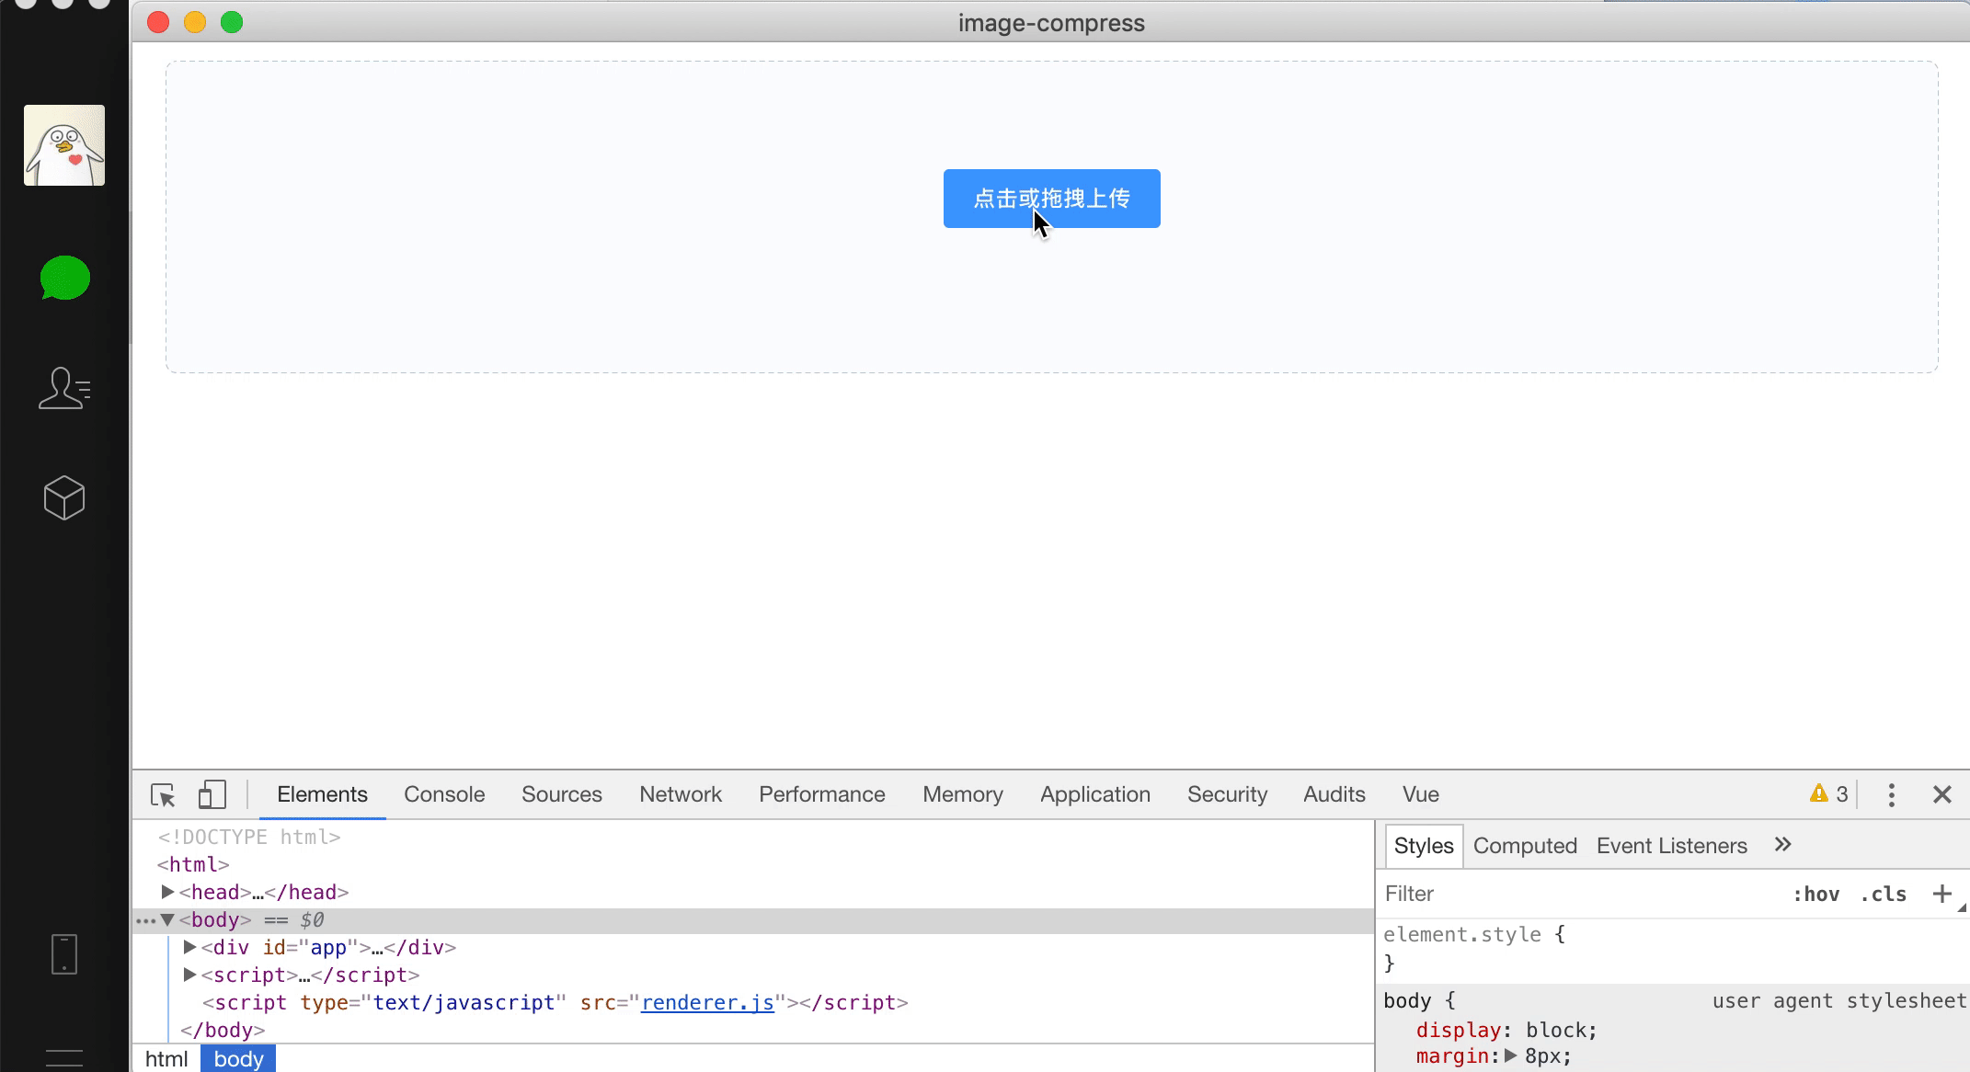
Task: Show more side pane tabs chevron
Action: (x=1782, y=845)
